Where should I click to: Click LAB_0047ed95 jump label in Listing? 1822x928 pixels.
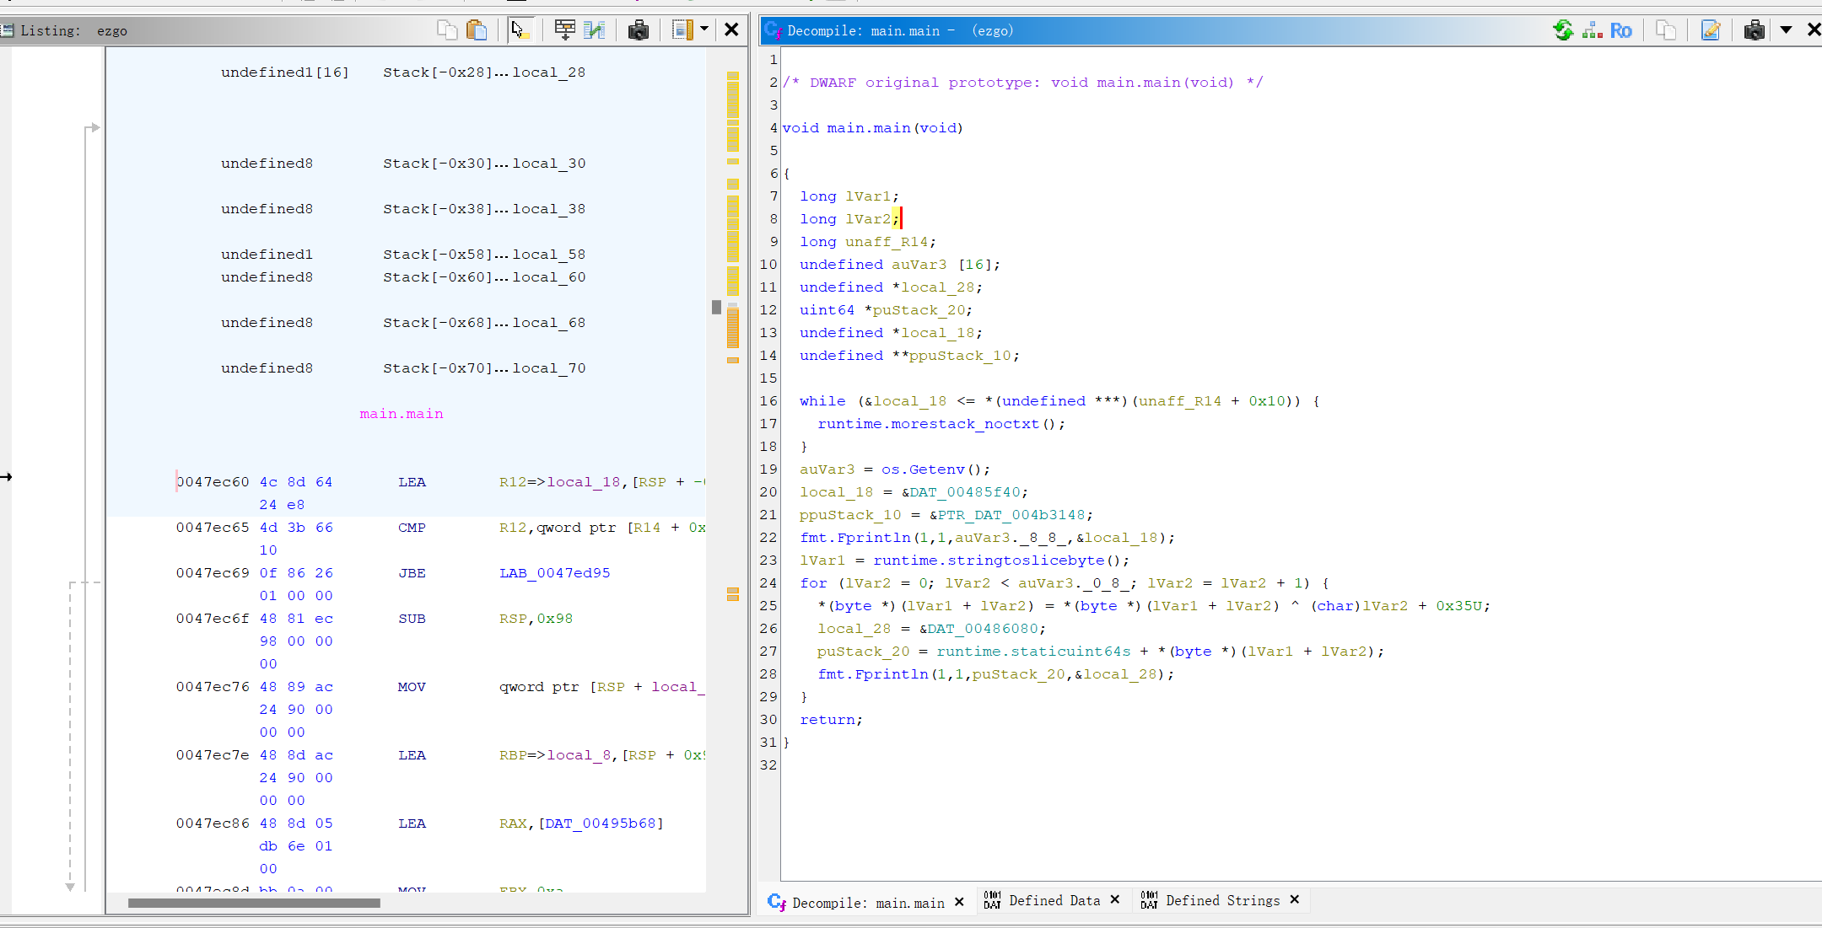tap(554, 573)
